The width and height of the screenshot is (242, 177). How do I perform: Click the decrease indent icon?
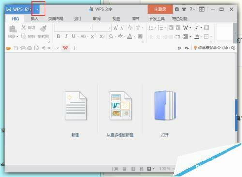pyautogui.click(x=171, y=28)
